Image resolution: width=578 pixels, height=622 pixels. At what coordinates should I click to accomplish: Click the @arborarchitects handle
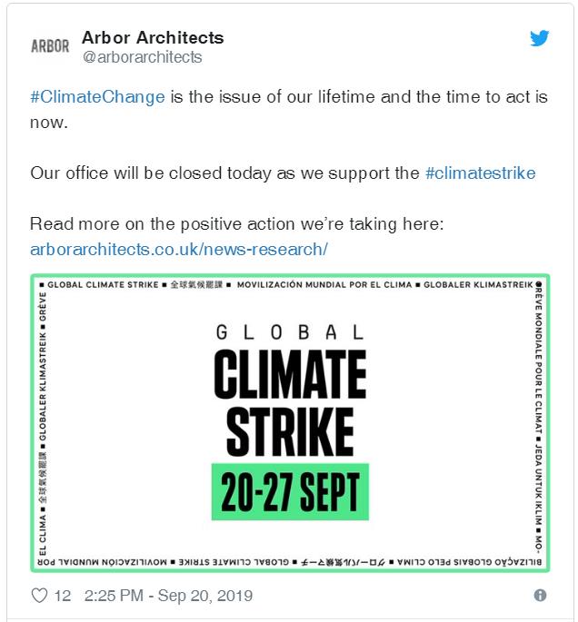click(x=142, y=57)
